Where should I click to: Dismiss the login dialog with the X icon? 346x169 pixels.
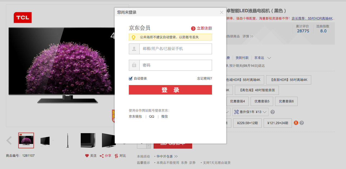point(222,12)
